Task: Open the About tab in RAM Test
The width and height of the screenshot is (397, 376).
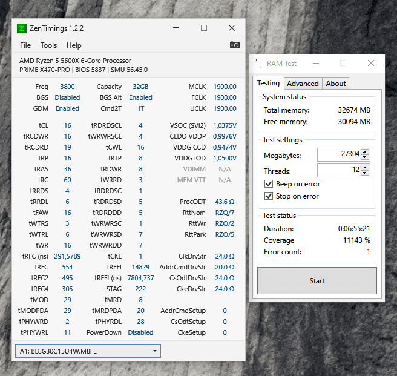Action: tap(336, 84)
